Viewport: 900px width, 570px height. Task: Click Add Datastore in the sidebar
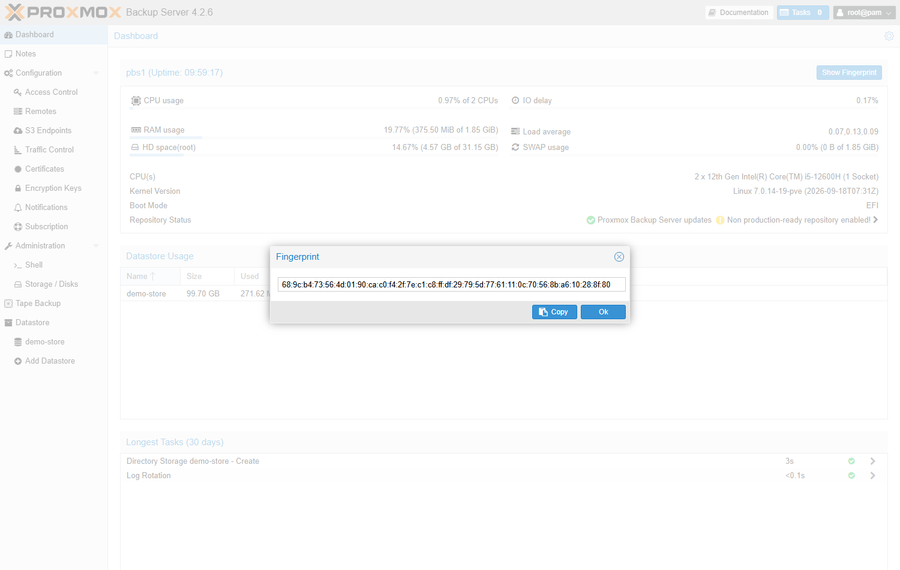point(53,361)
